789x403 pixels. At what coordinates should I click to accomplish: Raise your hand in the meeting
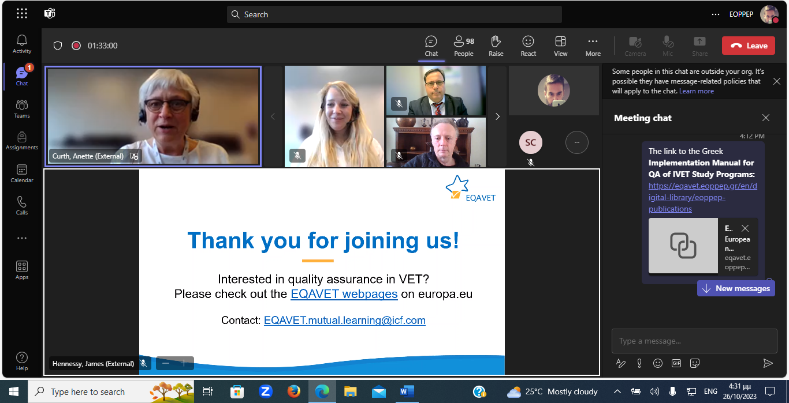(x=496, y=46)
